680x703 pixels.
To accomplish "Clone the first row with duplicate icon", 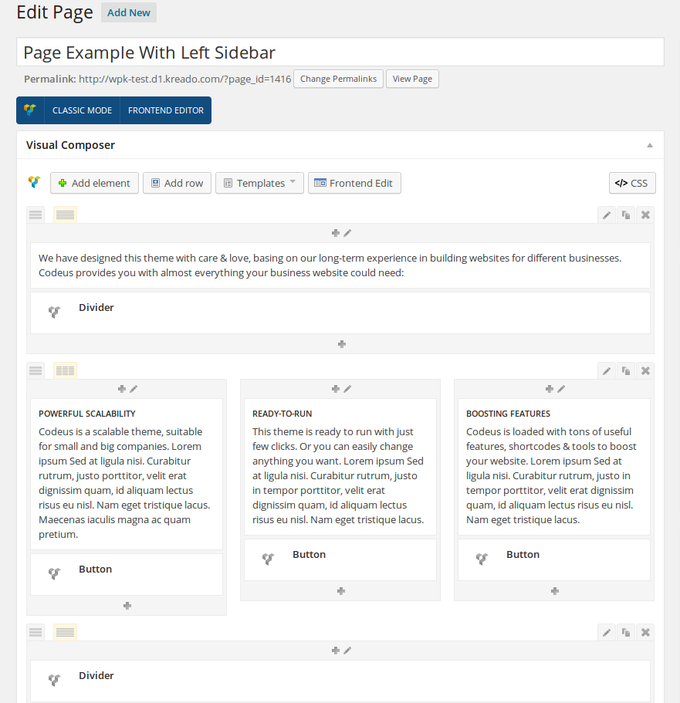I will click(x=626, y=215).
